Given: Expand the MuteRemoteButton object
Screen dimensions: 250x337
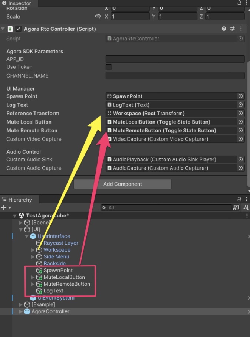Looking at the screenshot, I should click(33, 284).
